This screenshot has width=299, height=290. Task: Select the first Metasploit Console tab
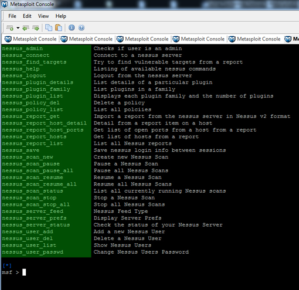(x=31, y=39)
